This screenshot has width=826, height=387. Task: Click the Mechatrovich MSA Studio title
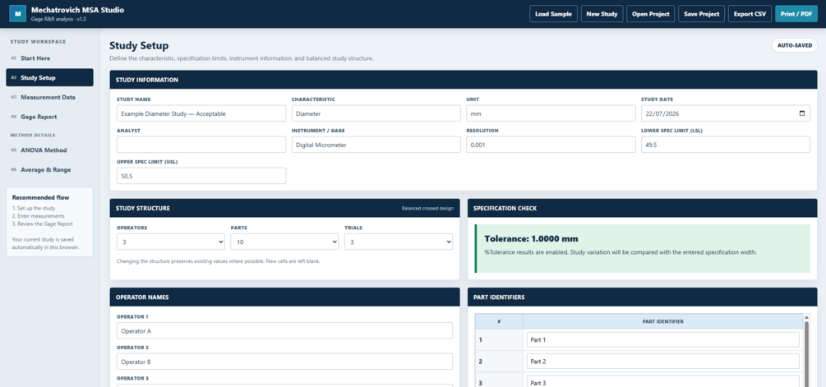(77, 10)
